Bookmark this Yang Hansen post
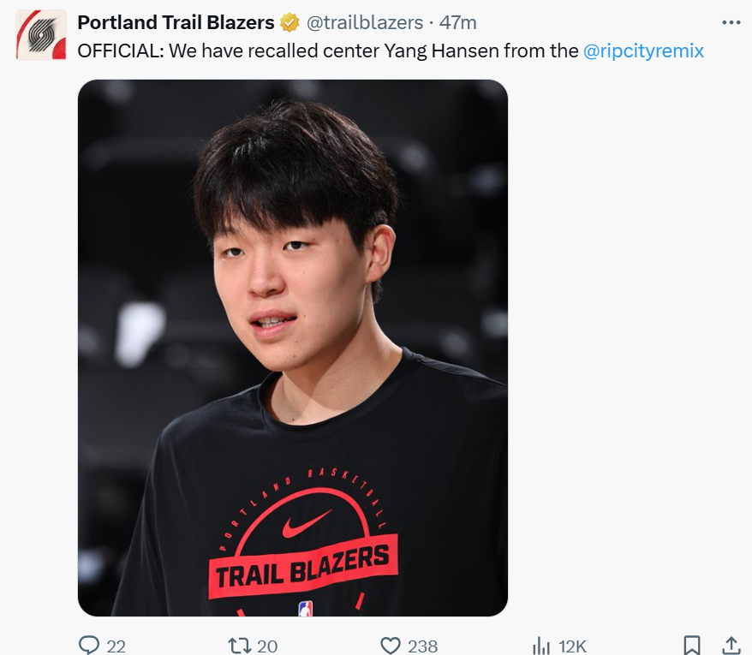 click(x=691, y=645)
